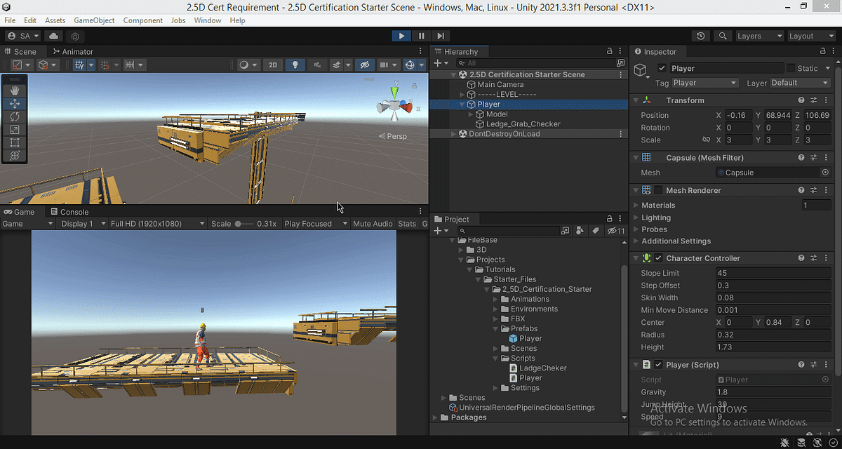Screen dimensions: 842x449
Task: Toggle Scene audio
Action: 317,65
